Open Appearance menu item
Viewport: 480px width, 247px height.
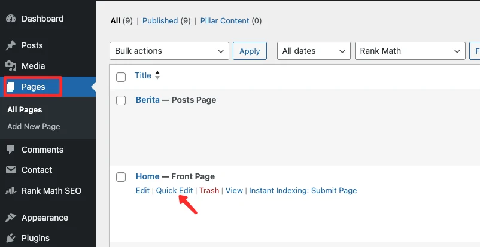coord(45,218)
